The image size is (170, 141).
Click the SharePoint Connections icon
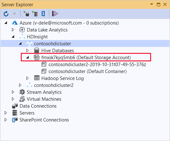tap(15, 120)
